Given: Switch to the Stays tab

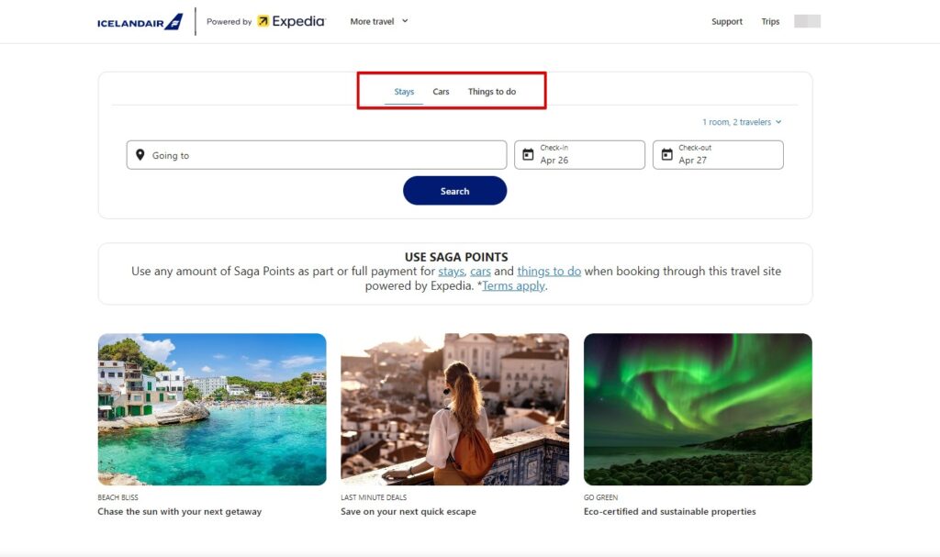Looking at the screenshot, I should (x=404, y=91).
